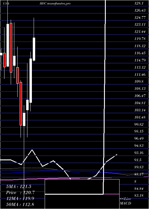This screenshot has width=149, height=209.
Task: Click the 104.81 price axis label
Action: coord(140,103)
